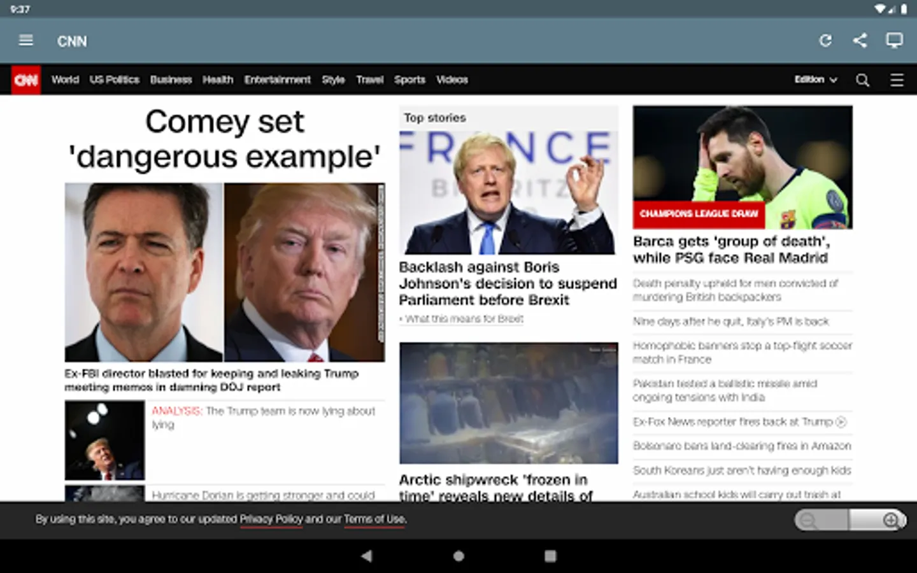
Task: Open the Privacy Policy link
Action: pyautogui.click(x=271, y=519)
